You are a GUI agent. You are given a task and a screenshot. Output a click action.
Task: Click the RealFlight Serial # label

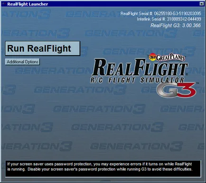137,14
